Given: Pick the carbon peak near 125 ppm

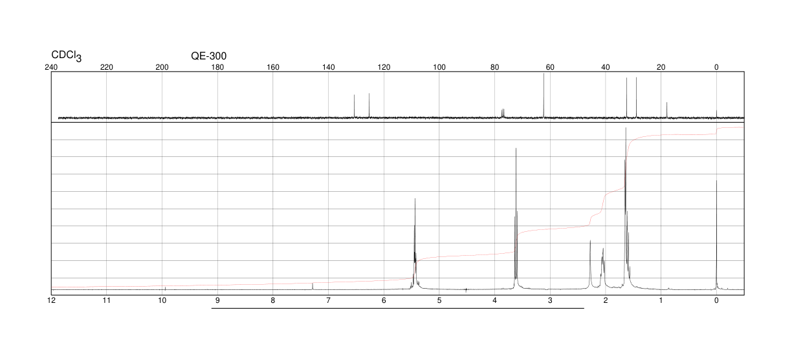Looking at the screenshot, I should [369, 106].
